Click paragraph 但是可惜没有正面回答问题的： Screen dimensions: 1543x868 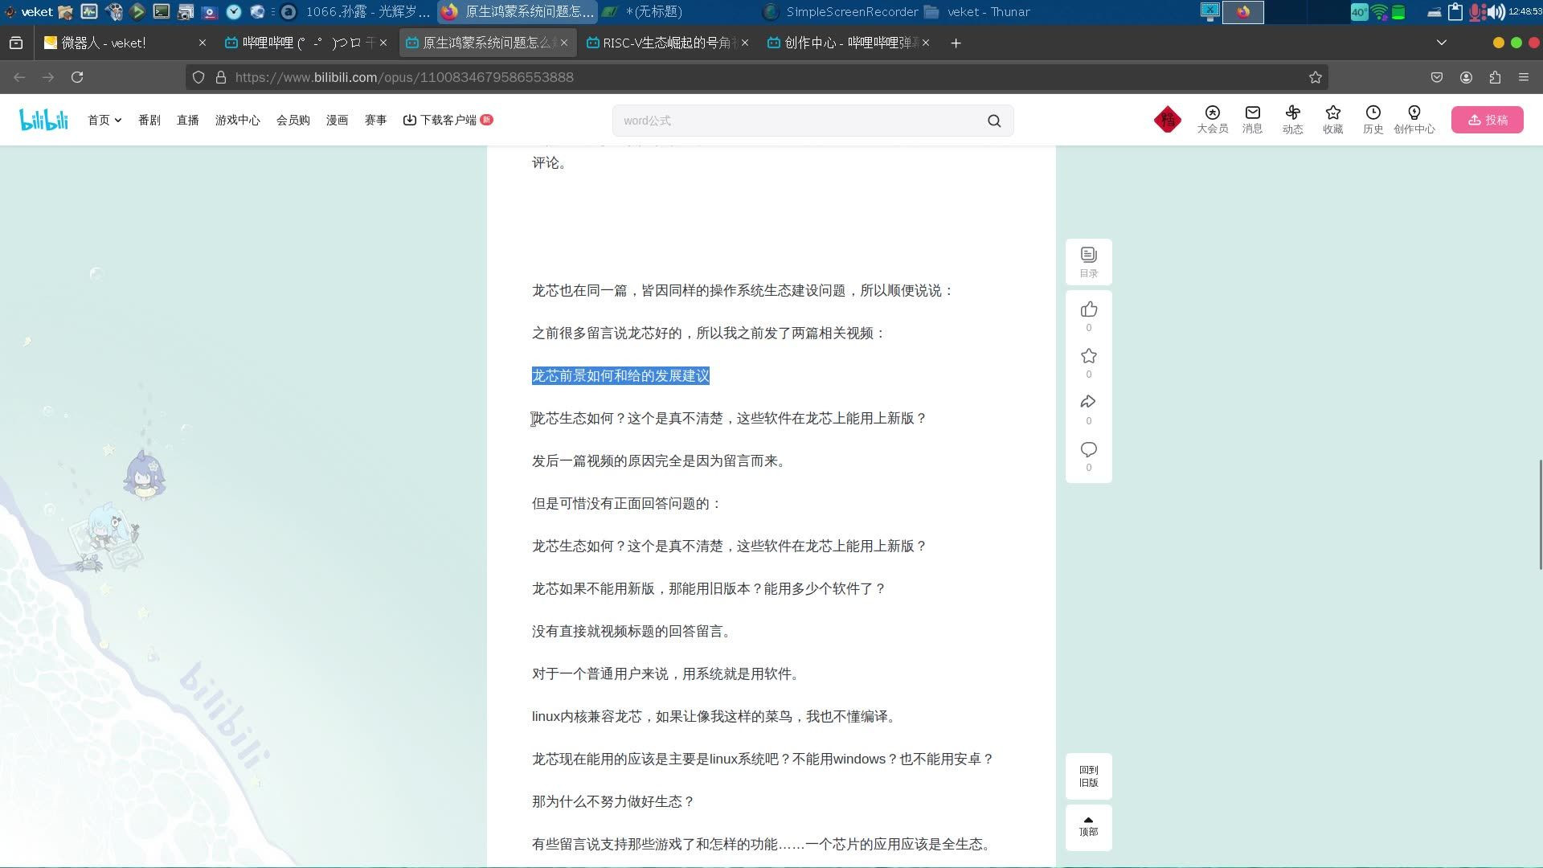(x=627, y=504)
